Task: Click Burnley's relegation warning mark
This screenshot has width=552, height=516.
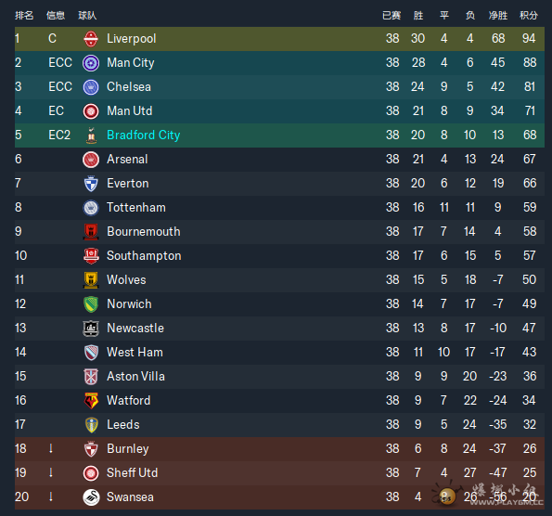Action: [51, 448]
